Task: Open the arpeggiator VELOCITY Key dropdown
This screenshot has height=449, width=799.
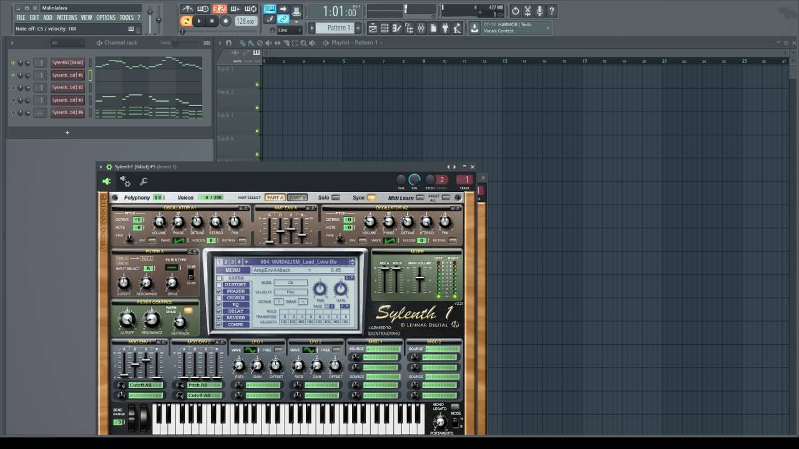Action: click(x=291, y=292)
